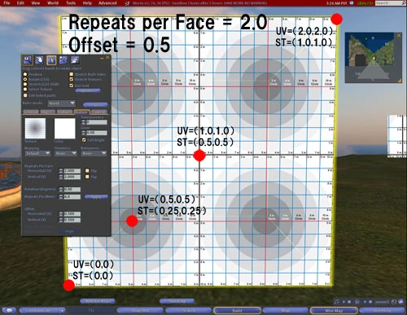The height and width of the screenshot is (315, 407).
Task: Click the Release Keys button
Action: coord(98,301)
